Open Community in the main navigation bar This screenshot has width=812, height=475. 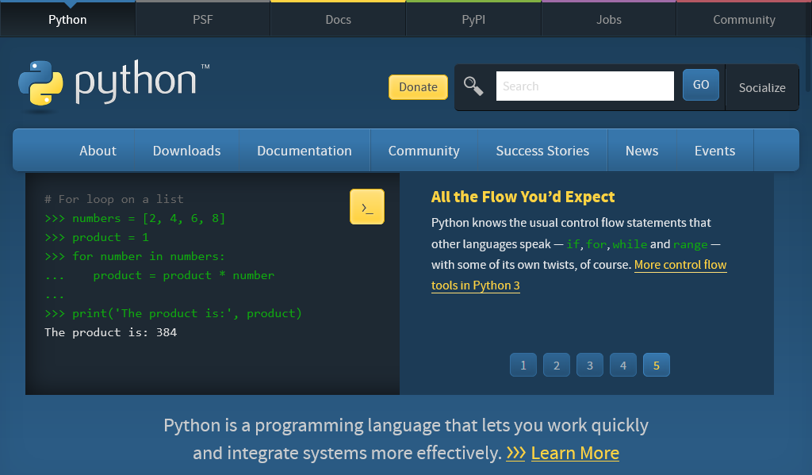coord(424,151)
